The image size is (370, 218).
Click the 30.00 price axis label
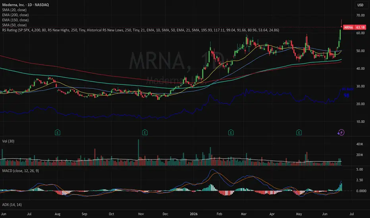[x=360, y=86]
